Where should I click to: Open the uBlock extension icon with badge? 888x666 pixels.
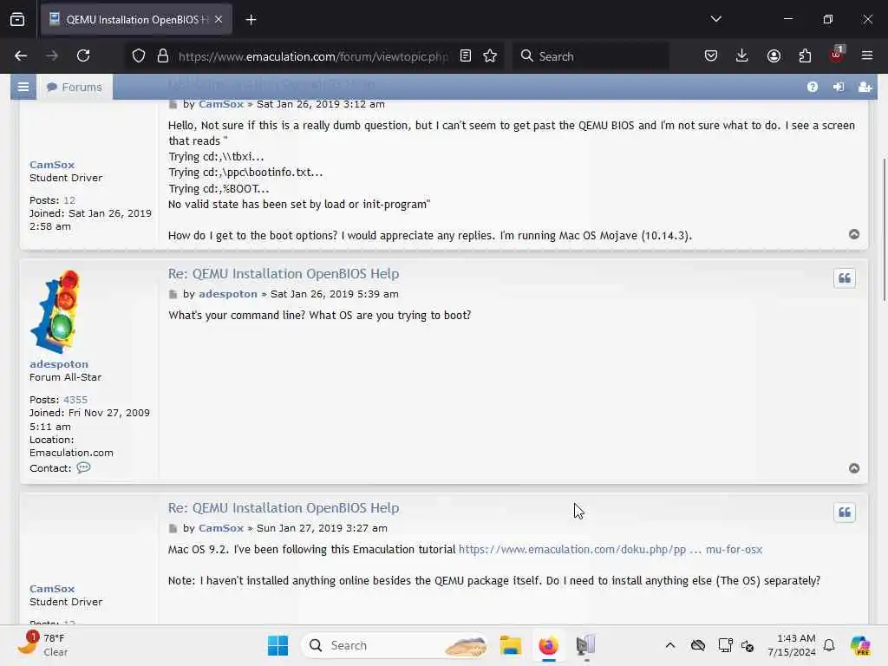click(837, 55)
